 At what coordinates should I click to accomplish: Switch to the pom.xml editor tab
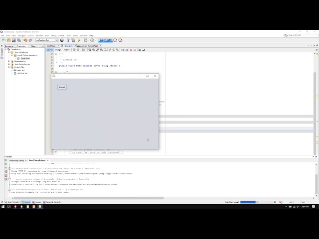click(89, 46)
